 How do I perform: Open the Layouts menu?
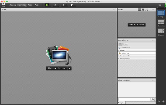(x=22, y=5)
